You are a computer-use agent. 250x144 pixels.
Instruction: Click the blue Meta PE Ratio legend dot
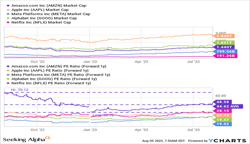pos(8,75)
